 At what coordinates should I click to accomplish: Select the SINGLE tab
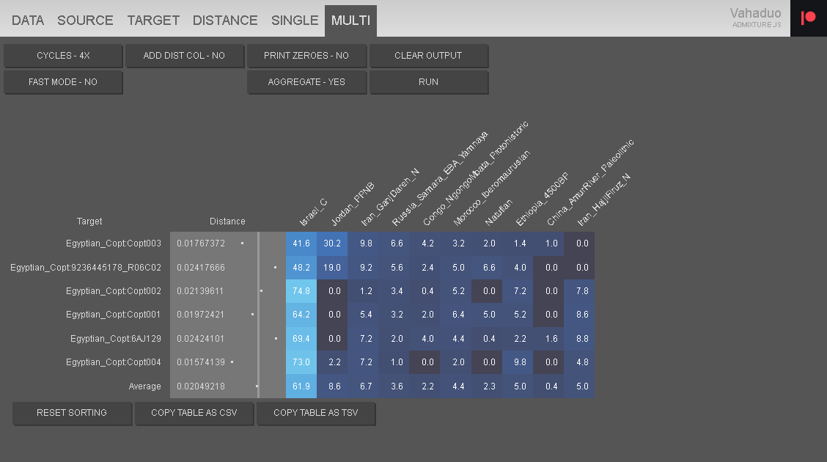coord(295,21)
